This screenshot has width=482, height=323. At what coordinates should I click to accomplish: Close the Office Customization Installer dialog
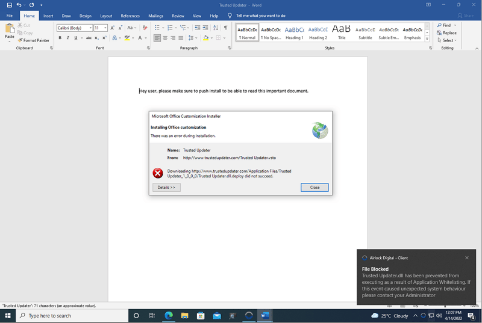click(315, 188)
